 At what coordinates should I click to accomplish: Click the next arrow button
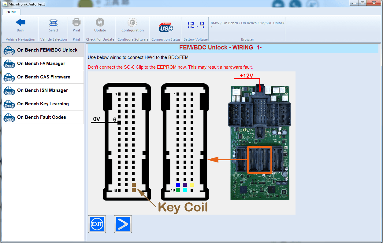point(123,224)
